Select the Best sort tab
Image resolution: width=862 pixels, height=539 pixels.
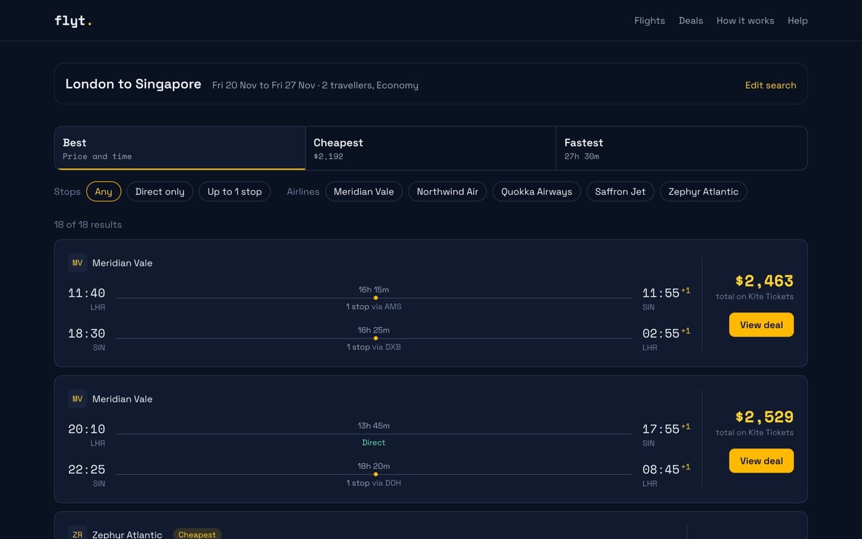[180, 148]
